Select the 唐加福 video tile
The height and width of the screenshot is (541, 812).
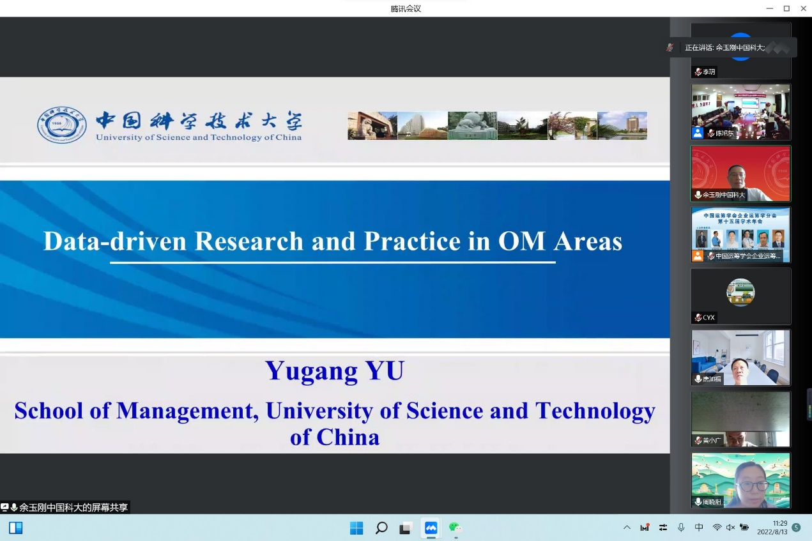click(741, 358)
